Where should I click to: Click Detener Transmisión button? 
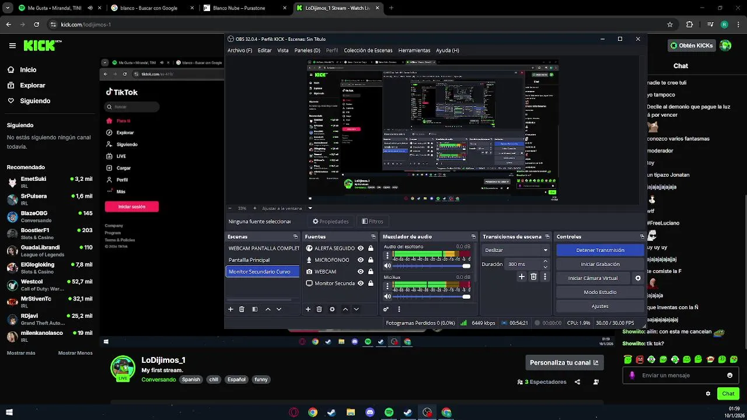(x=600, y=250)
